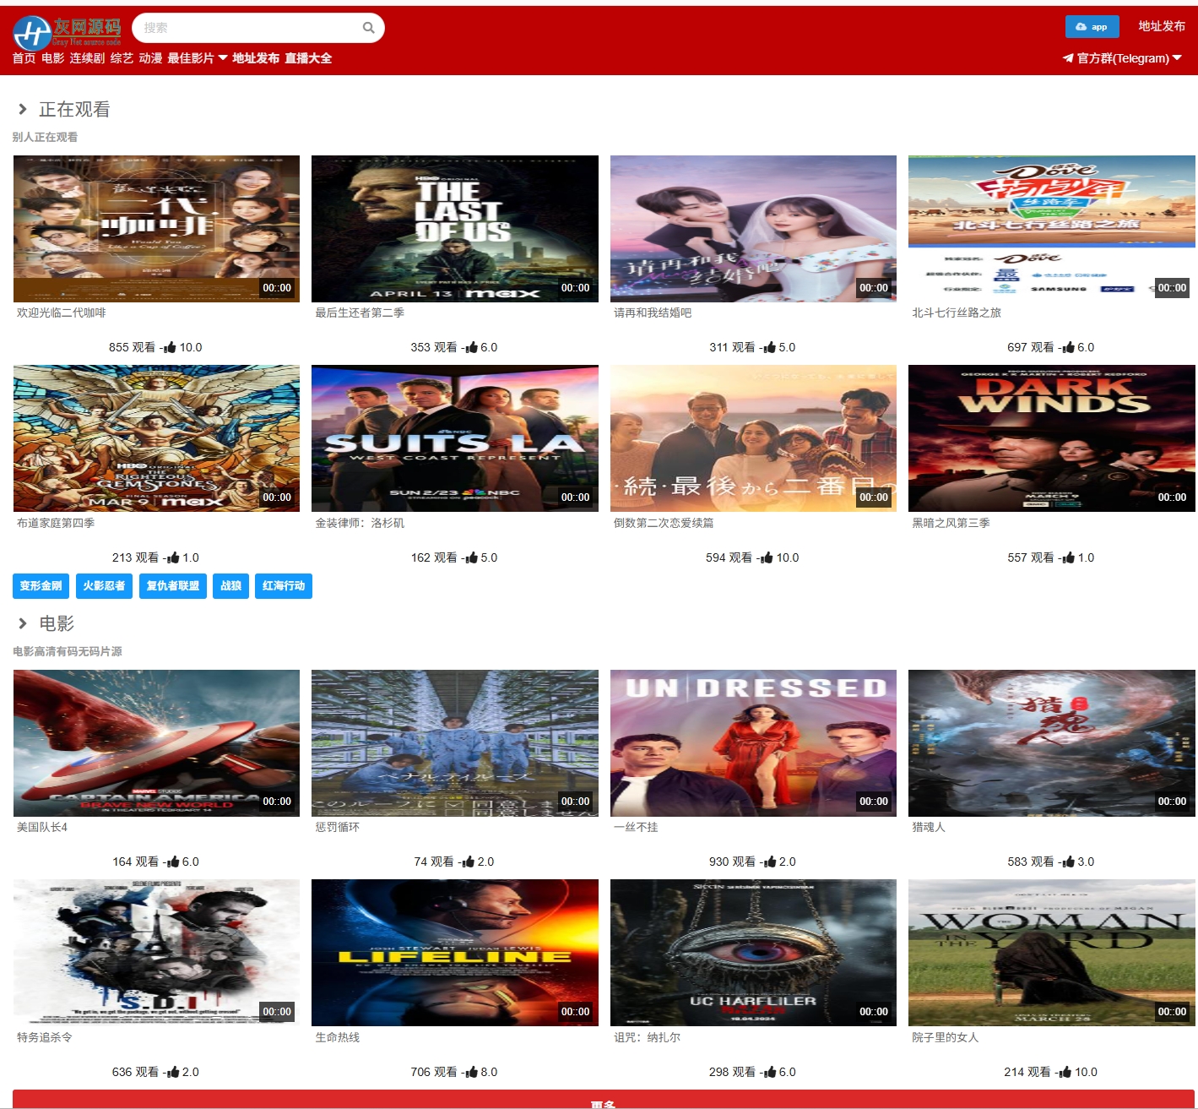Open The Last of Us poster thumbnail
This screenshot has width=1198, height=1109.
[x=454, y=228]
